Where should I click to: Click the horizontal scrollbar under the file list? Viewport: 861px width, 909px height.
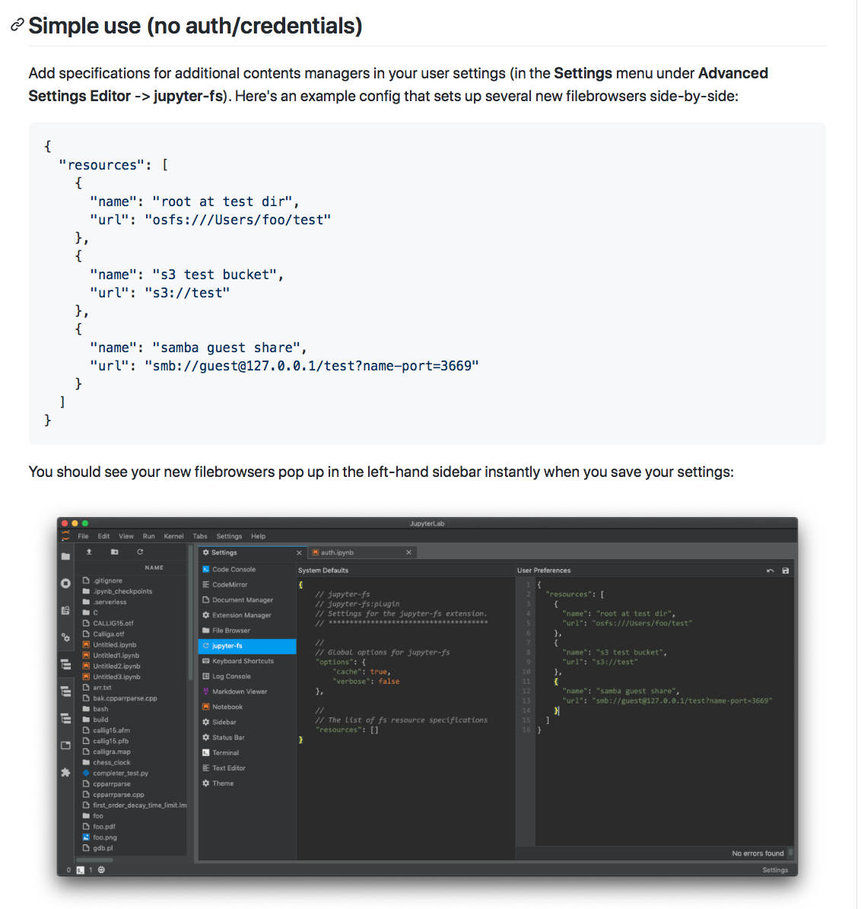coord(94,860)
